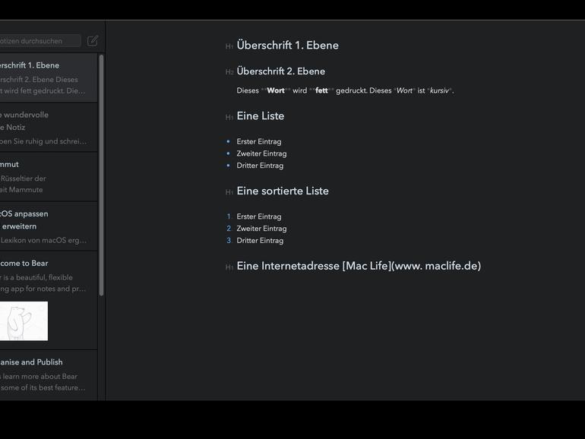This screenshot has width=585, height=439.
Task: Click the H1 marker beside 'Eine sortierte Liste'
Action: 229,192
